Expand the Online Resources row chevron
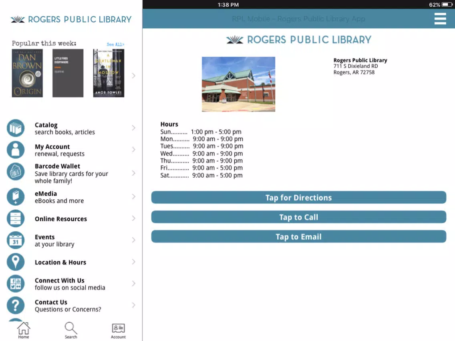The image size is (455, 341). [x=133, y=219]
